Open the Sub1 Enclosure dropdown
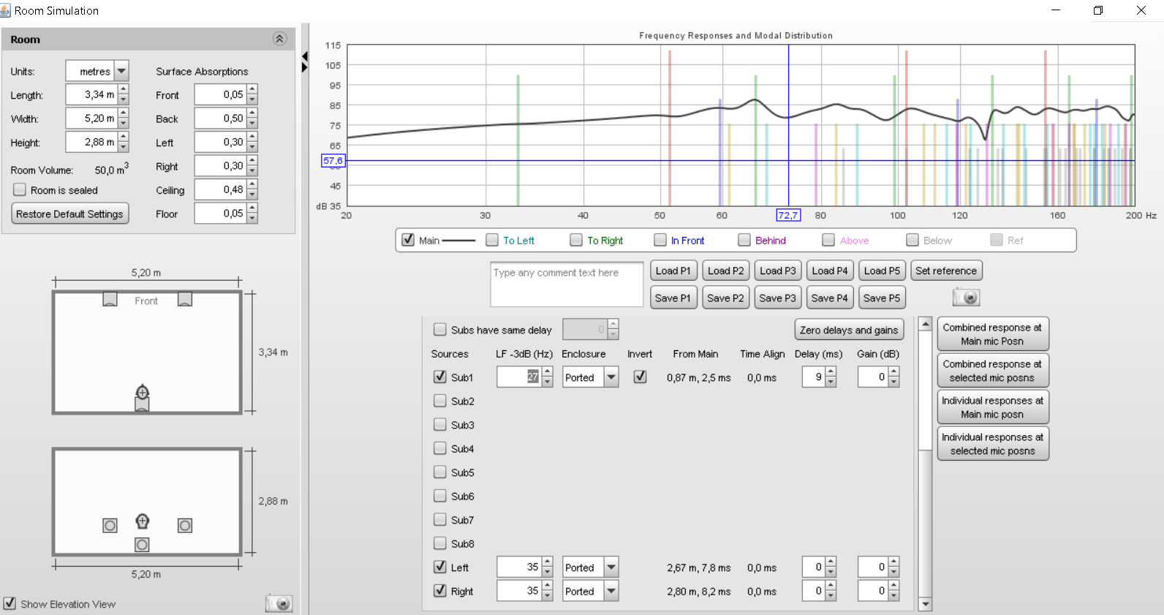This screenshot has height=615, width=1164. point(611,377)
